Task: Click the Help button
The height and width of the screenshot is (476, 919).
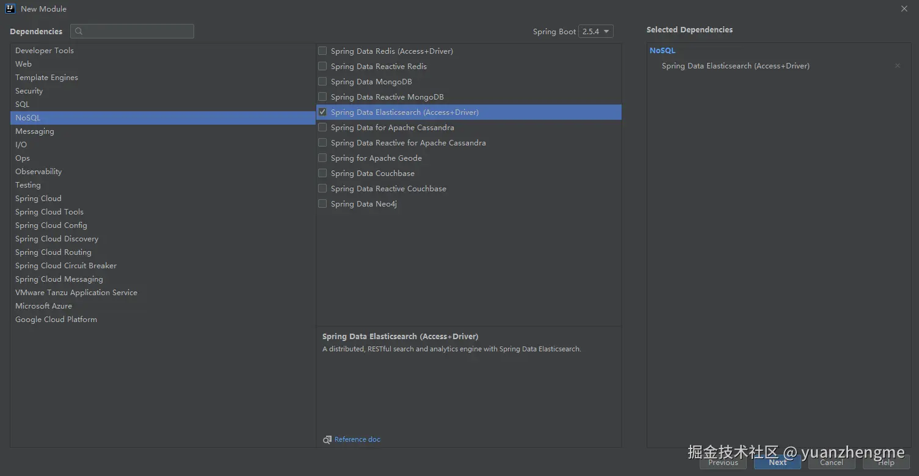Action: 886,463
